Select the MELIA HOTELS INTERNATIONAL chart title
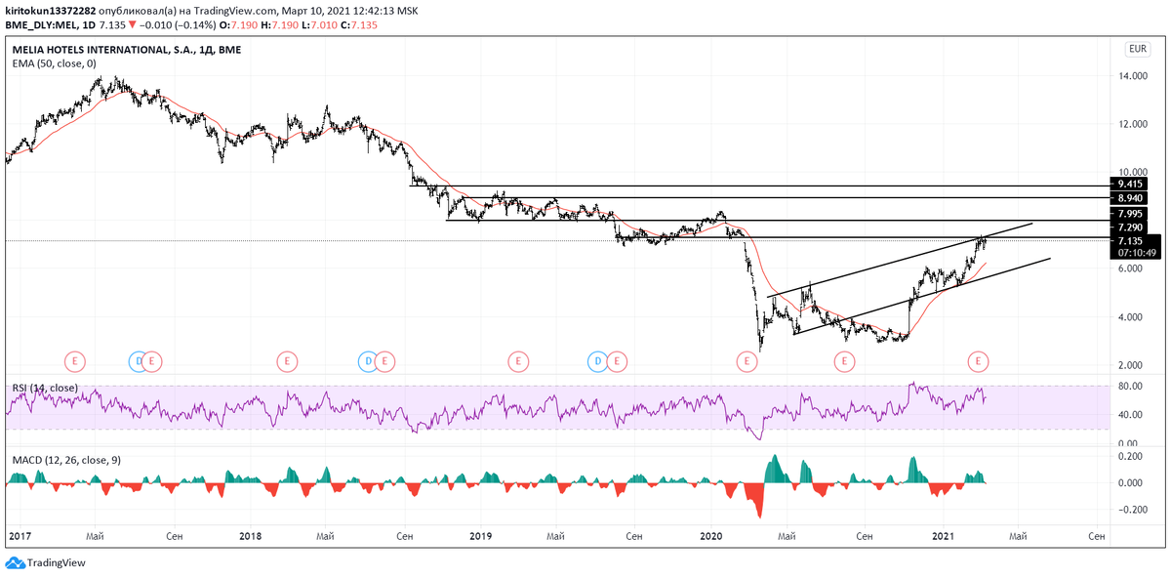 (126, 50)
